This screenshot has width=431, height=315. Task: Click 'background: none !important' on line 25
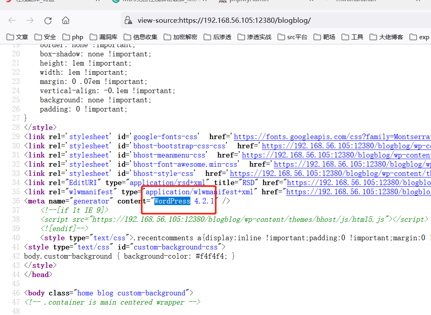coord(96,100)
